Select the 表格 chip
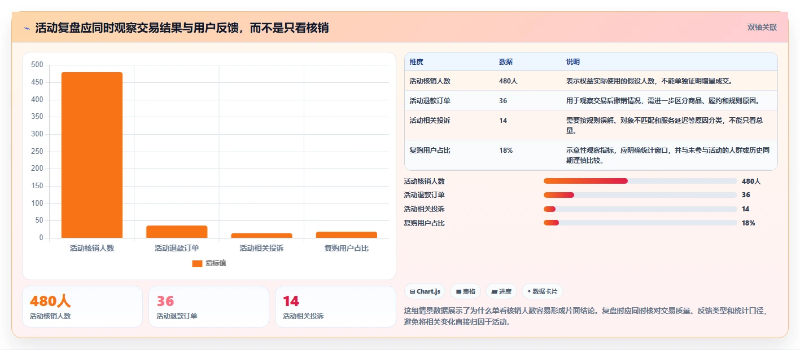The image size is (800, 350). 465,291
